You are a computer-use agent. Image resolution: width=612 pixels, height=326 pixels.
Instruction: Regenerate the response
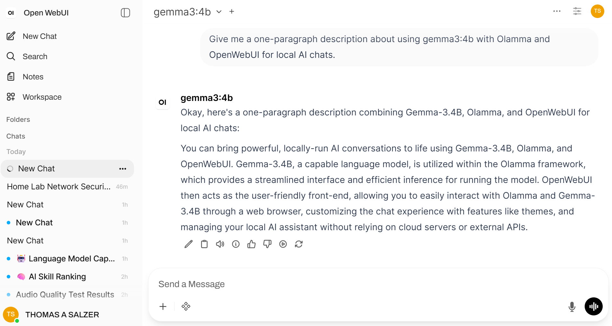[x=299, y=244]
